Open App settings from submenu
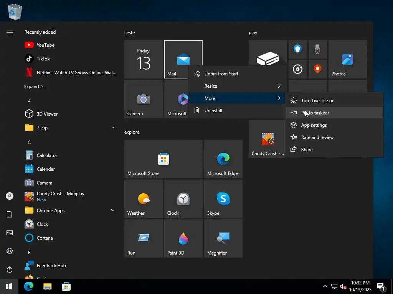 [334, 125]
